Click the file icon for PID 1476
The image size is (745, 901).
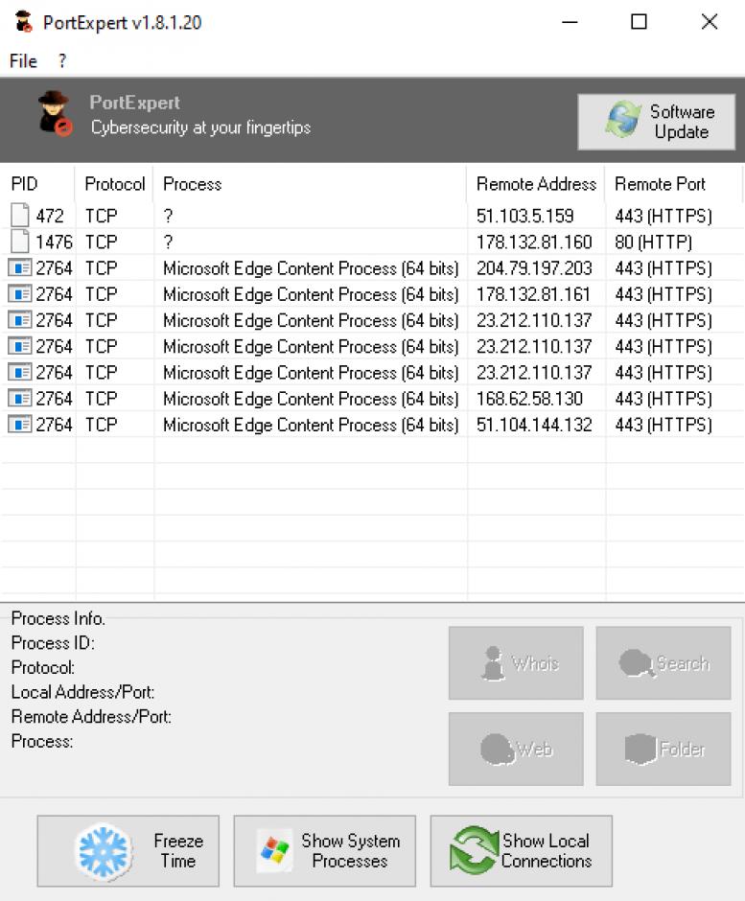[x=19, y=242]
